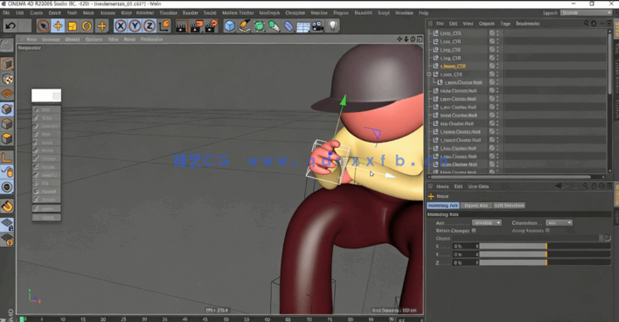Open the Tags menu in Object Manager
The image size is (619, 322).
(x=505, y=24)
